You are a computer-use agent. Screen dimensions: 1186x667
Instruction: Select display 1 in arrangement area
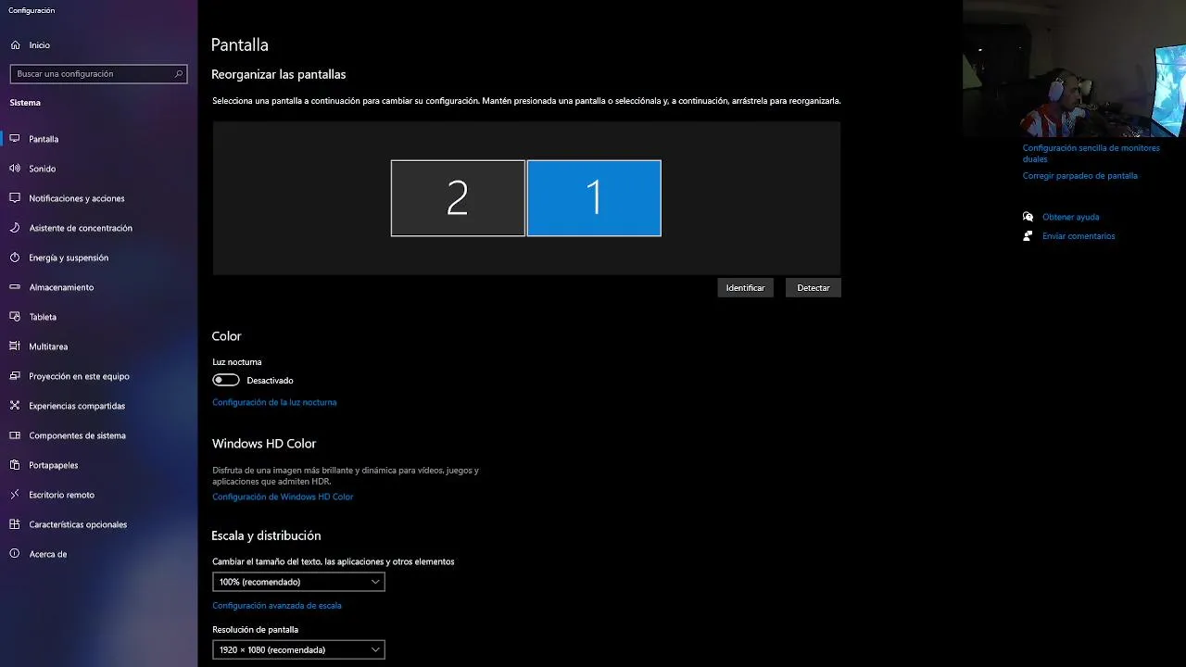coord(594,198)
